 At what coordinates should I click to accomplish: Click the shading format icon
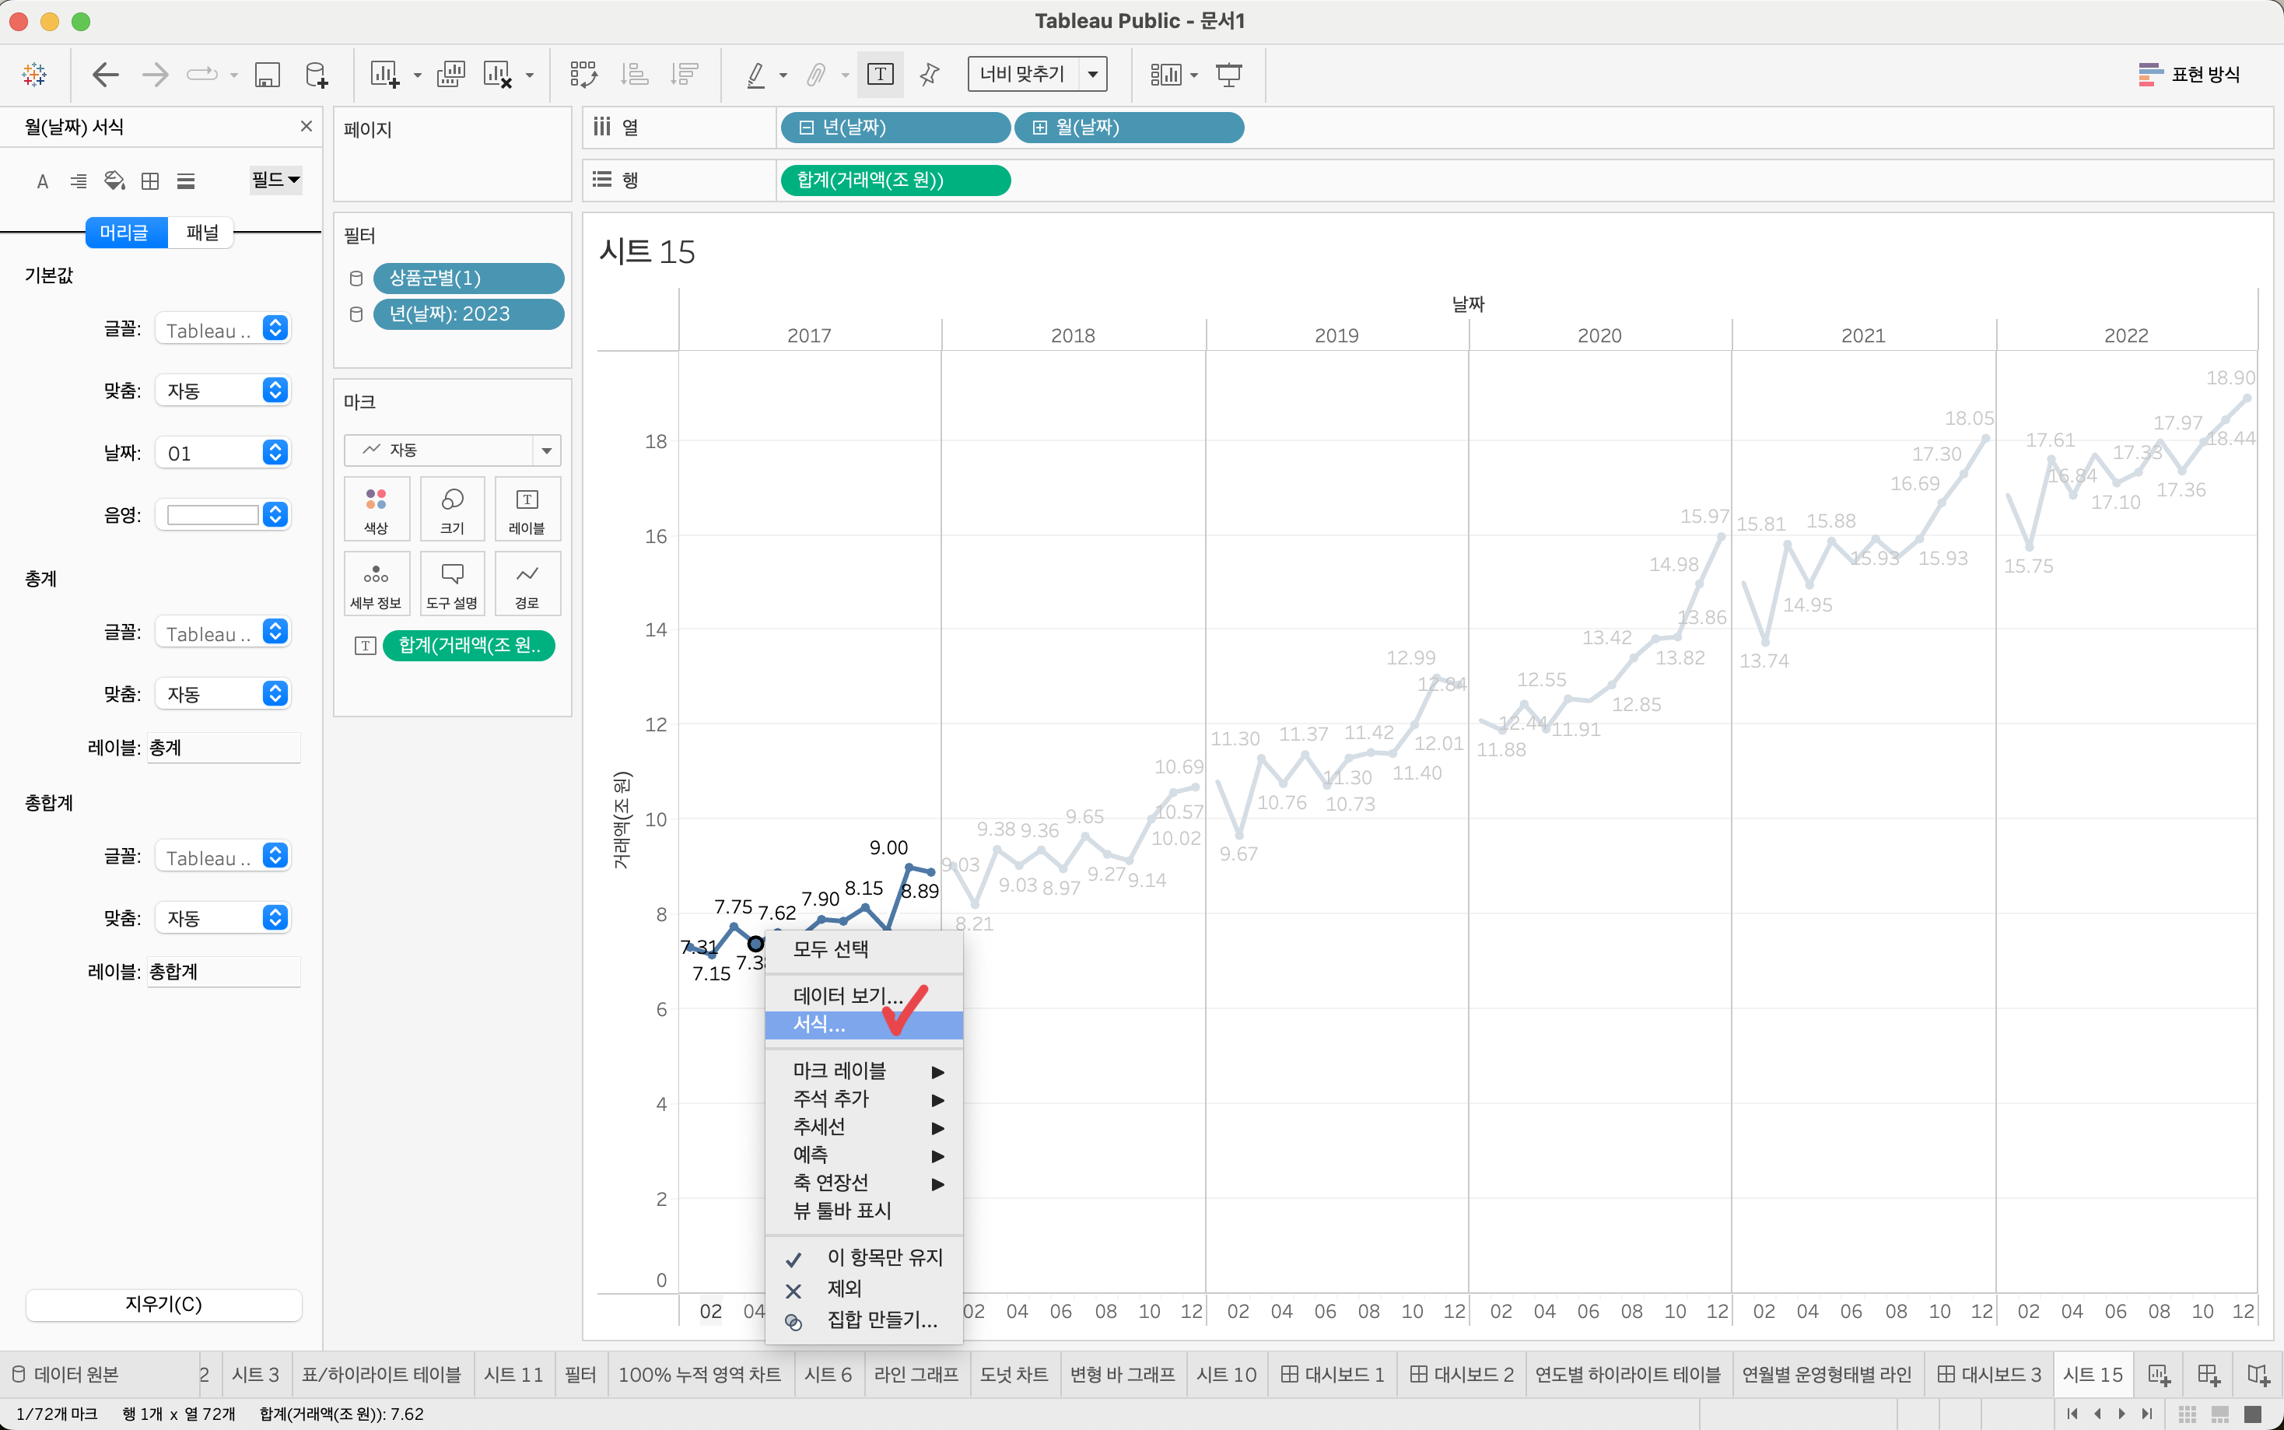pos(114,181)
